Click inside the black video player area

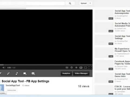coord(46,37)
